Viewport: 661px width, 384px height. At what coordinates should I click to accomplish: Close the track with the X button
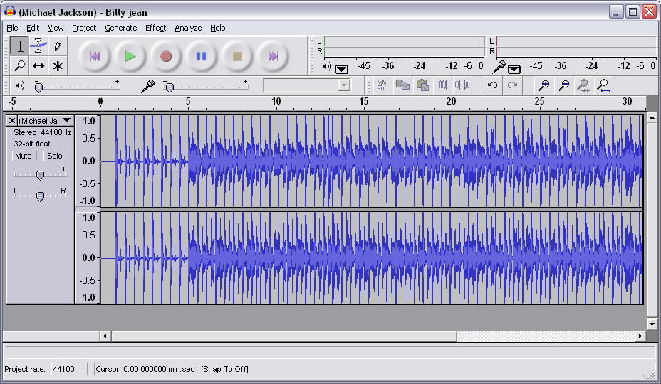(x=12, y=121)
